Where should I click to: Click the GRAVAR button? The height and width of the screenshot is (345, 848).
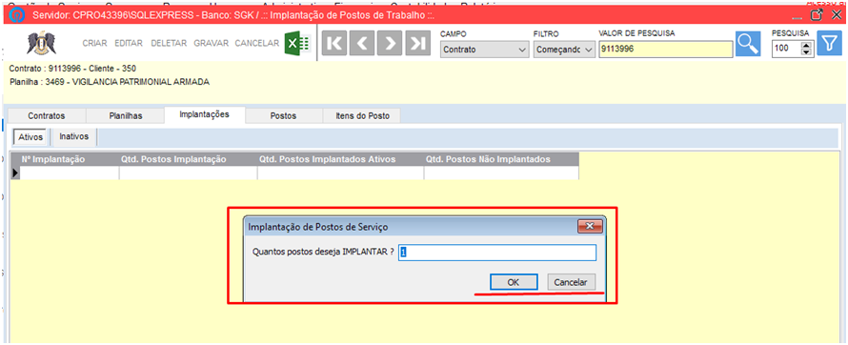click(x=211, y=43)
